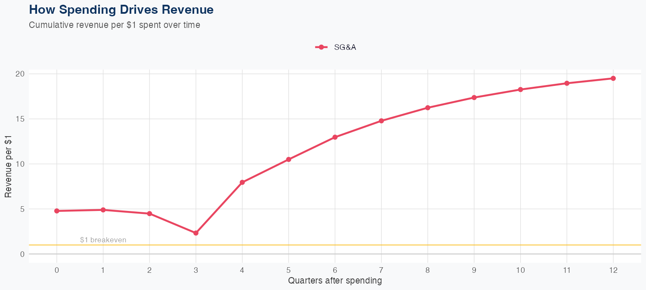Click the data point at quarter 2
The height and width of the screenshot is (290, 646).
point(149,214)
